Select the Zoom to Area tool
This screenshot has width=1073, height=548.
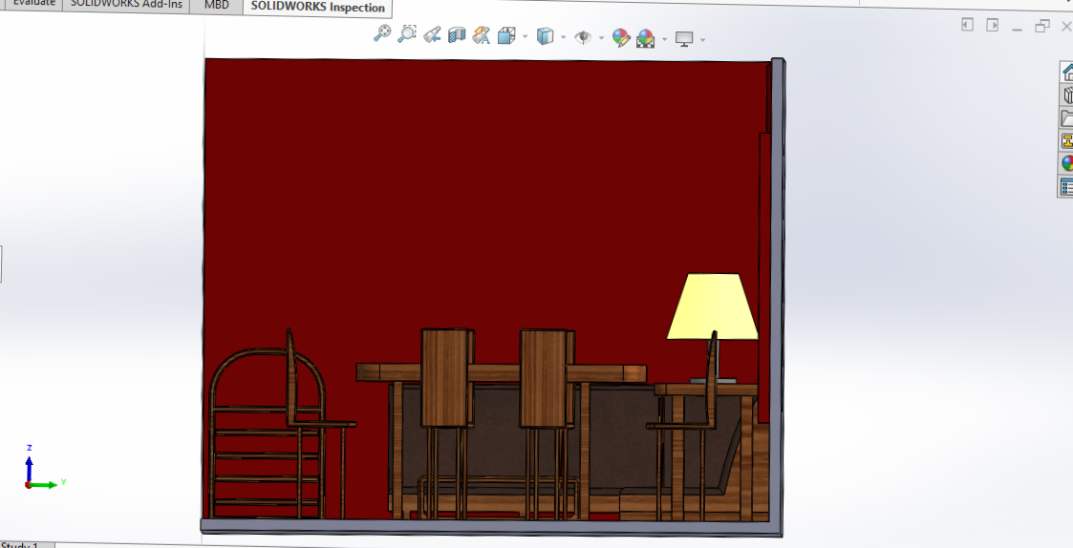tap(407, 33)
